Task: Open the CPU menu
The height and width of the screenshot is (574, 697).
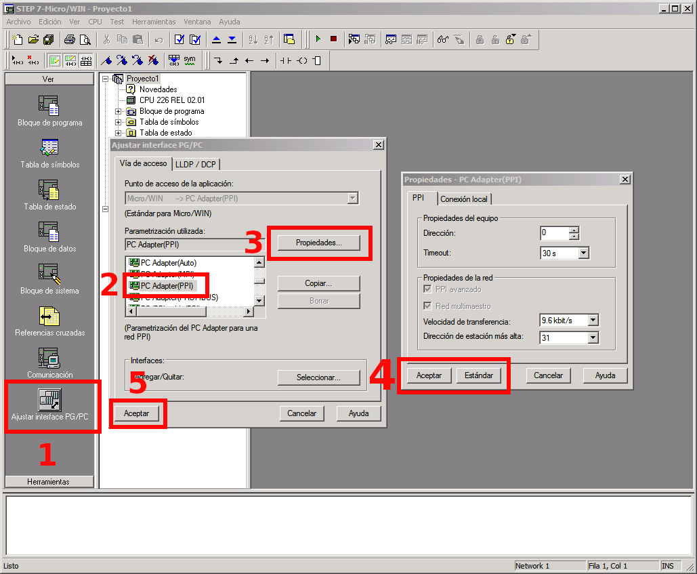Action: pos(95,22)
